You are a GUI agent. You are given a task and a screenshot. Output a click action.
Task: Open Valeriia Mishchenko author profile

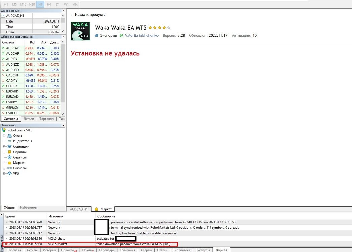pos(141,35)
